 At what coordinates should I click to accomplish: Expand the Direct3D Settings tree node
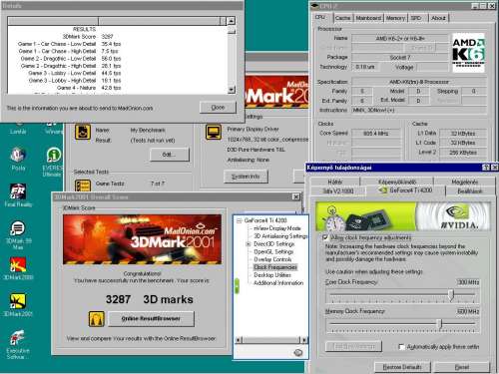click(248, 244)
